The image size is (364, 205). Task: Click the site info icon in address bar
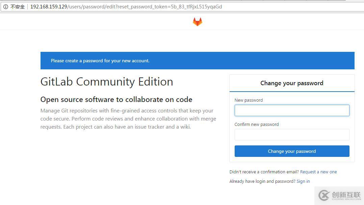pyautogui.click(x=5, y=7)
